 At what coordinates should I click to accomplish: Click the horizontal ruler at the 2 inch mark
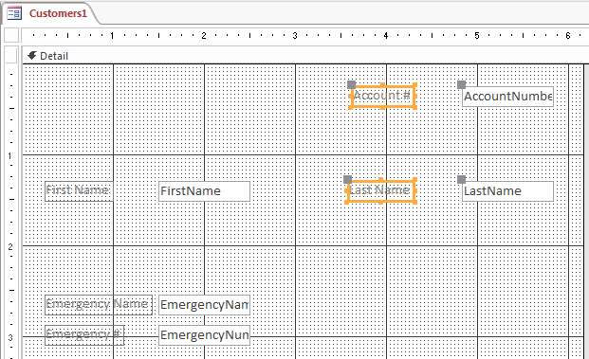(204, 36)
